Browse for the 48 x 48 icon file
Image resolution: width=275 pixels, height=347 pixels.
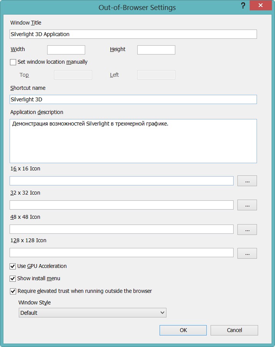tap(247, 229)
